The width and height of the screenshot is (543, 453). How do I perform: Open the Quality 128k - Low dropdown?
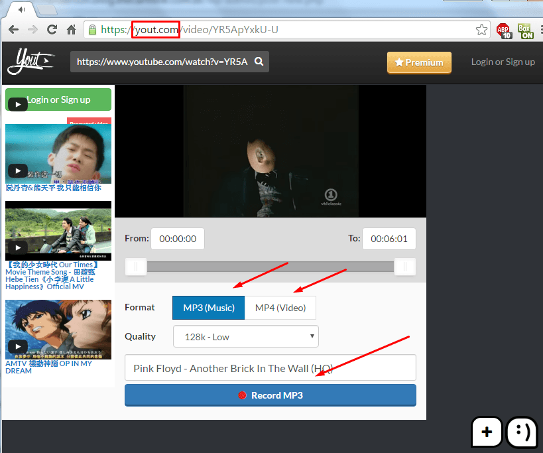click(246, 337)
